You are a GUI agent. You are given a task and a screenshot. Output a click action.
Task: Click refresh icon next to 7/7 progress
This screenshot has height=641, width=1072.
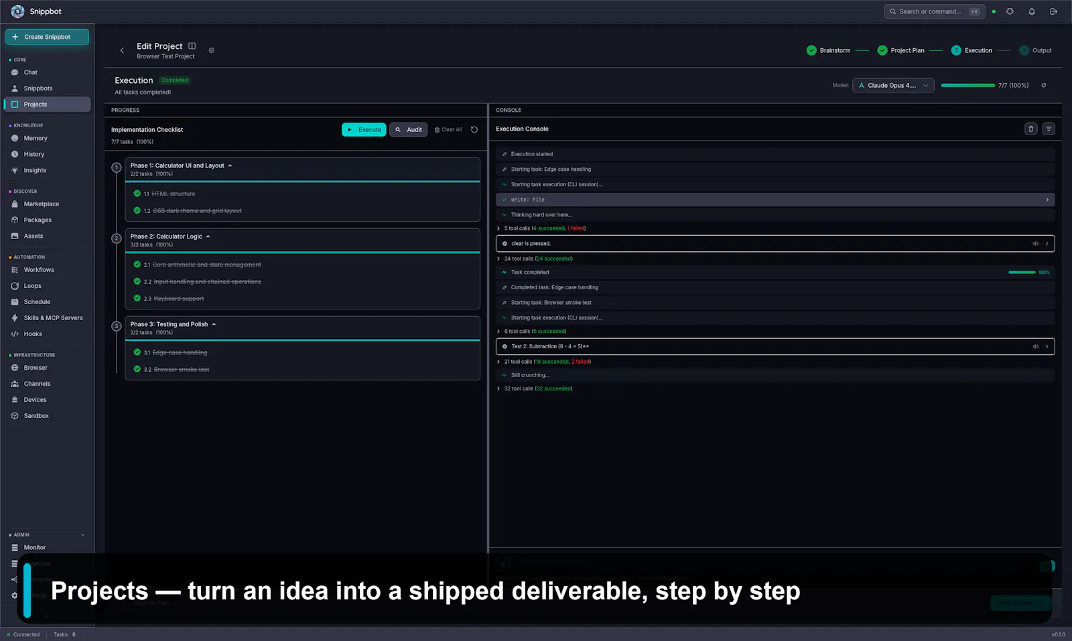pos(1043,85)
